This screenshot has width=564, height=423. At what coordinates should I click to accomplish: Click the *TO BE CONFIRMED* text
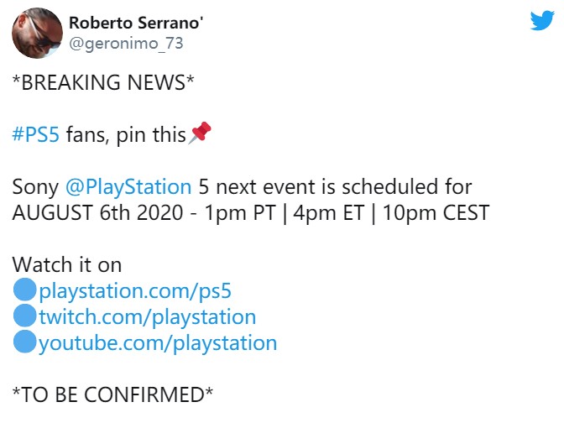point(113,395)
